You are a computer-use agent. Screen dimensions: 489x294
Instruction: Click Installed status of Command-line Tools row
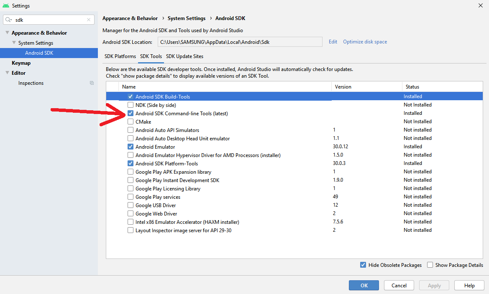[412, 113]
